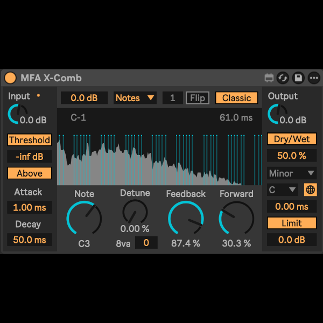This screenshot has height=323, width=323.
Task: Toggle the MFA X-Comb device activator
Action: 10,78
